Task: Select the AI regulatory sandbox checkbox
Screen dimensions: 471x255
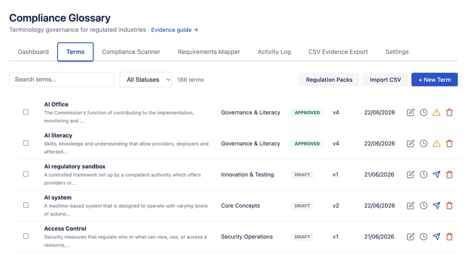Action: click(26, 174)
